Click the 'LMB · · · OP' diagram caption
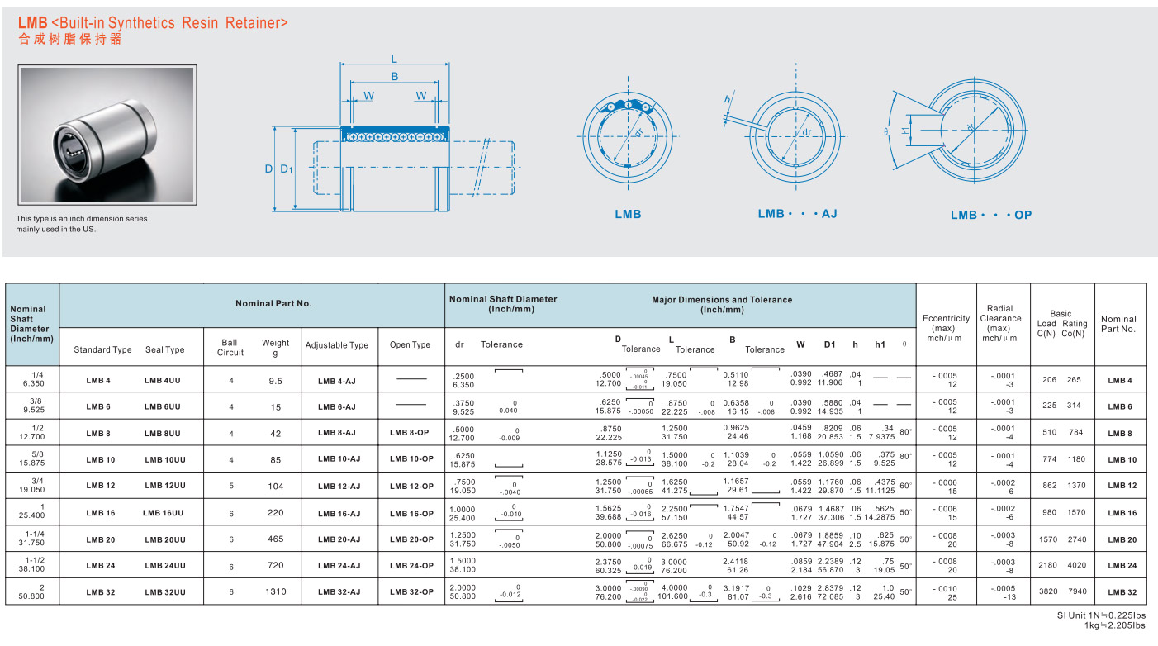1158x646 pixels. click(990, 215)
